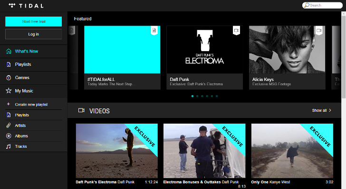Viewport: 346px width, 189px height.
Task: Open the Alicia Keys featured photo
Action: [287, 50]
